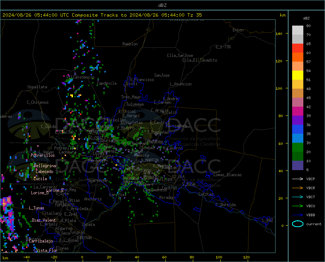The height and width of the screenshot is (262, 325).
Task: Click the Ugarteche map label
Action: click(x=97, y=181)
